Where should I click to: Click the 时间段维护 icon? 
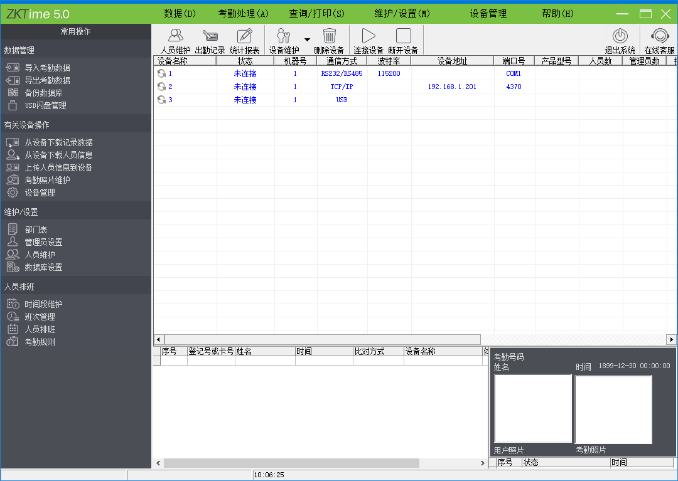13,304
